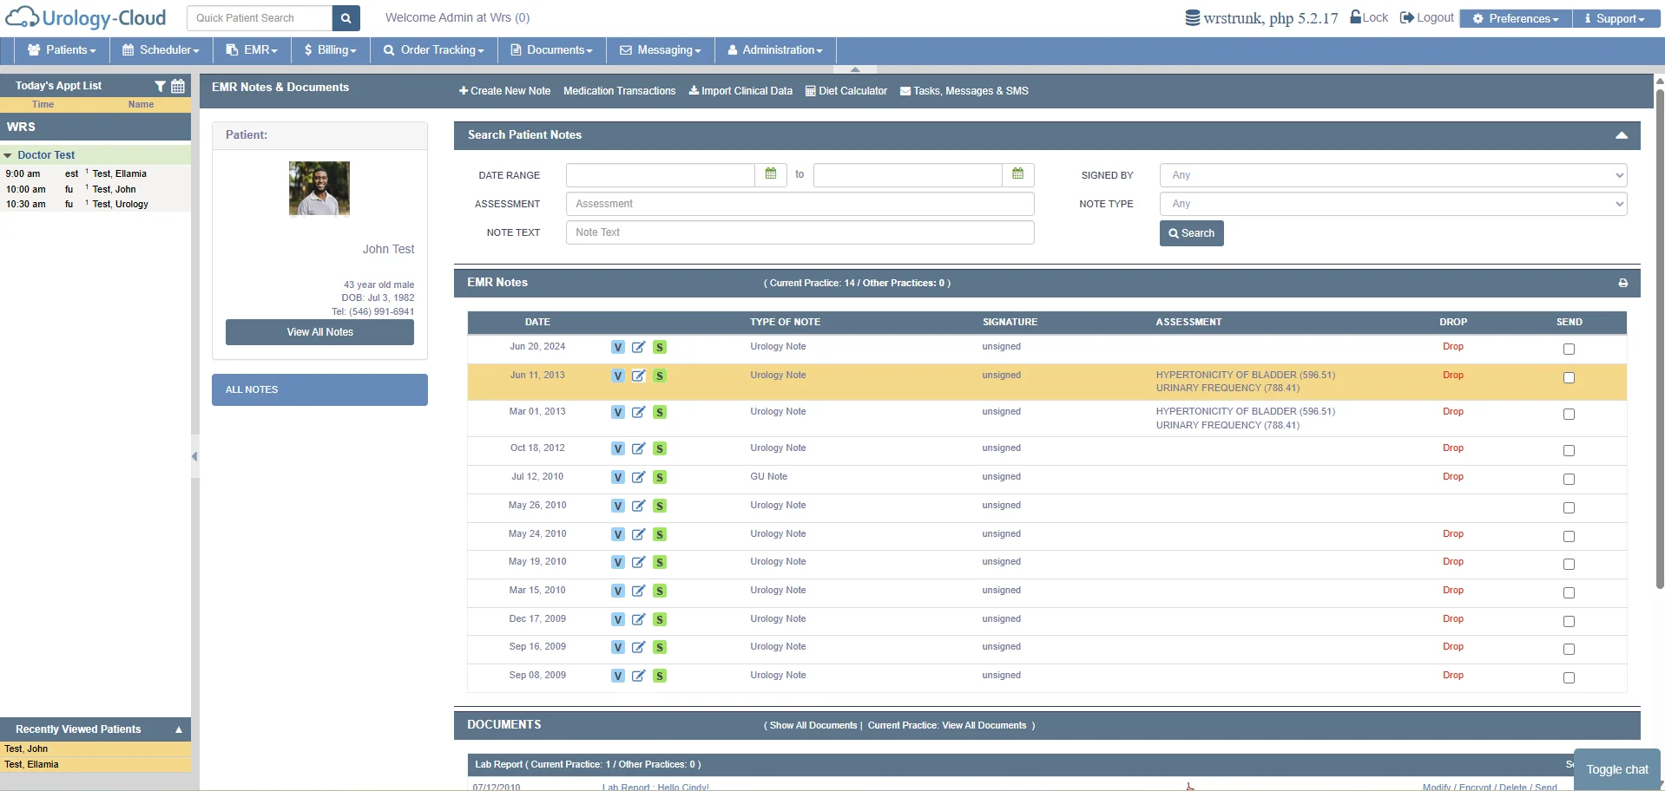Click view 'V' icon for Jul 12, 2010 note
This screenshot has width=1665, height=791.
pyautogui.click(x=617, y=477)
